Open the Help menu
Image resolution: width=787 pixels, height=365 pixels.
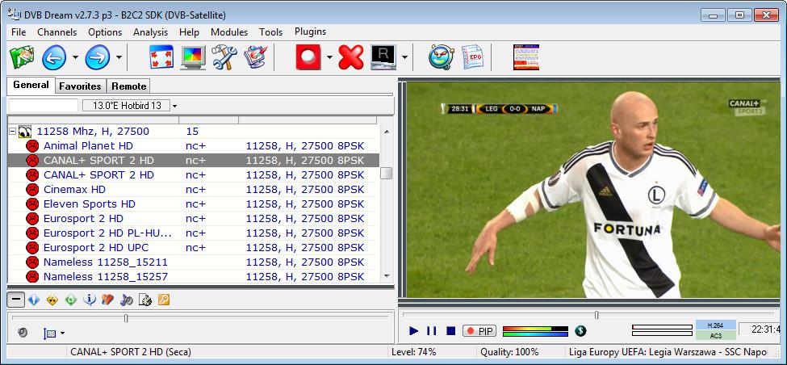[x=189, y=32]
